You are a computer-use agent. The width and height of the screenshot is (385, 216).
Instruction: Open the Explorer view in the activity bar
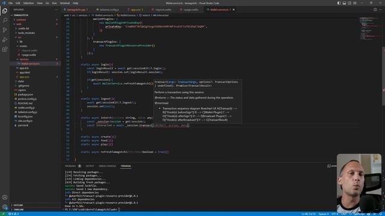5,11
